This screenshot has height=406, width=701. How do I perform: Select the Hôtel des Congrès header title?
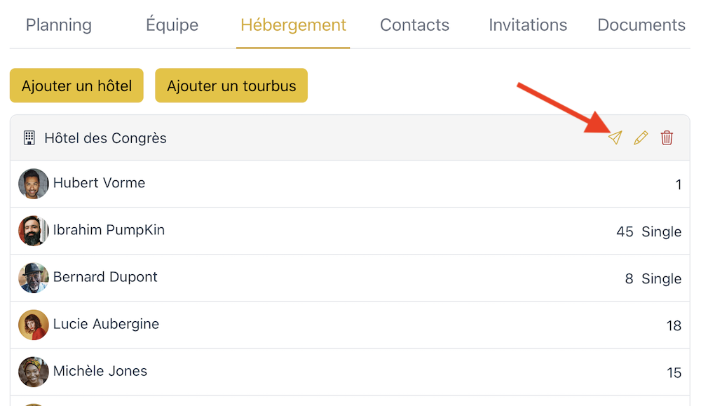click(x=106, y=138)
